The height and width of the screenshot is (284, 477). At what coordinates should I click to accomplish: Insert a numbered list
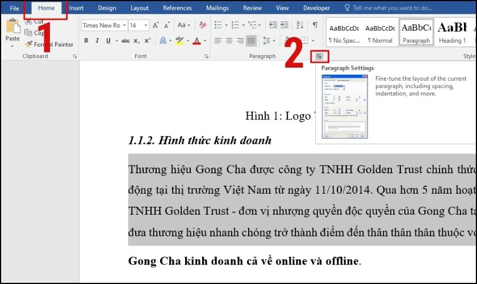click(235, 25)
